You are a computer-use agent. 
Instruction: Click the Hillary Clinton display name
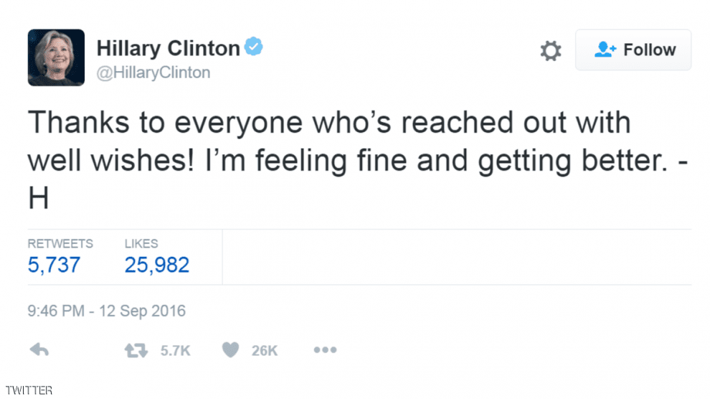click(168, 48)
